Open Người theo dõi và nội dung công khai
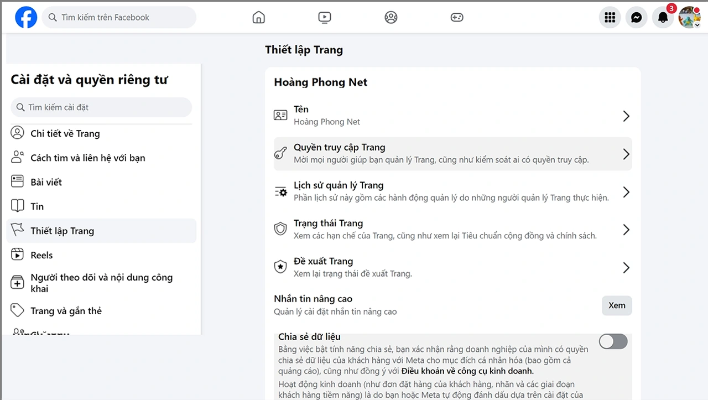This screenshot has width=708, height=400. pos(101,283)
